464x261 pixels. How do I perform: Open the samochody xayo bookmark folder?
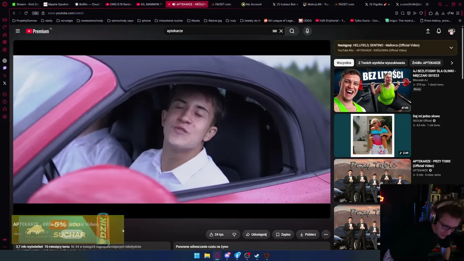point(120,21)
